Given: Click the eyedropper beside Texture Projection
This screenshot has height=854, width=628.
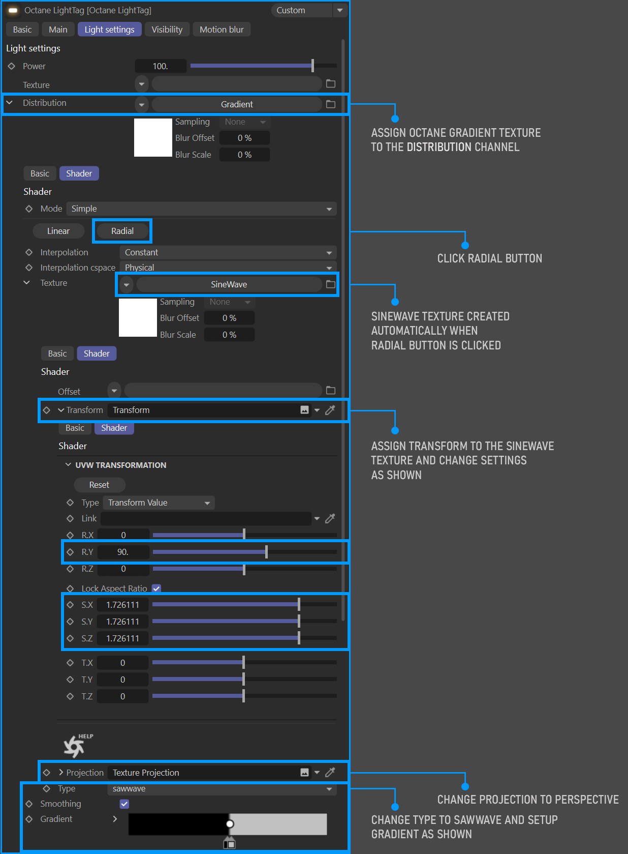Looking at the screenshot, I should tap(330, 773).
